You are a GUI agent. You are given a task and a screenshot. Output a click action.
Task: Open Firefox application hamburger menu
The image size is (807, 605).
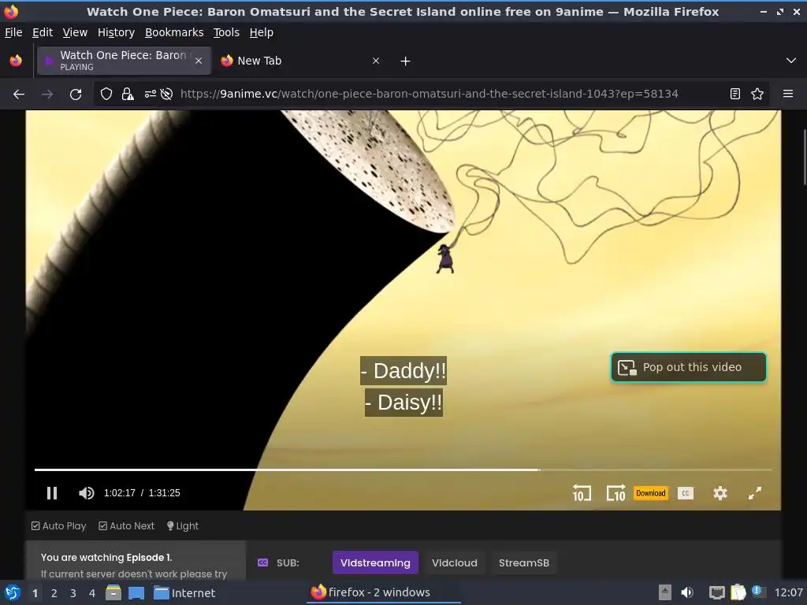pyautogui.click(x=788, y=95)
